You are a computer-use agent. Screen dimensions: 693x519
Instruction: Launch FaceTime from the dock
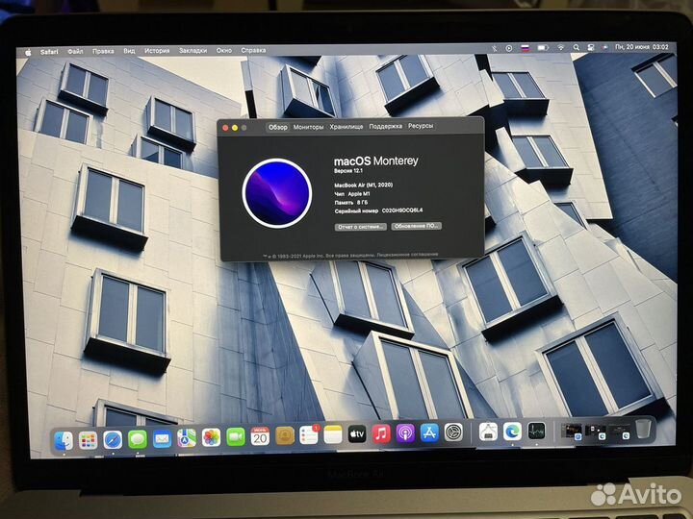pos(236,437)
